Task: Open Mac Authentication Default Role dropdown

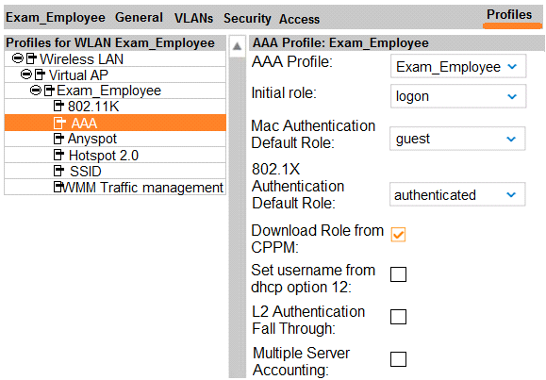Action: (457, 139)
